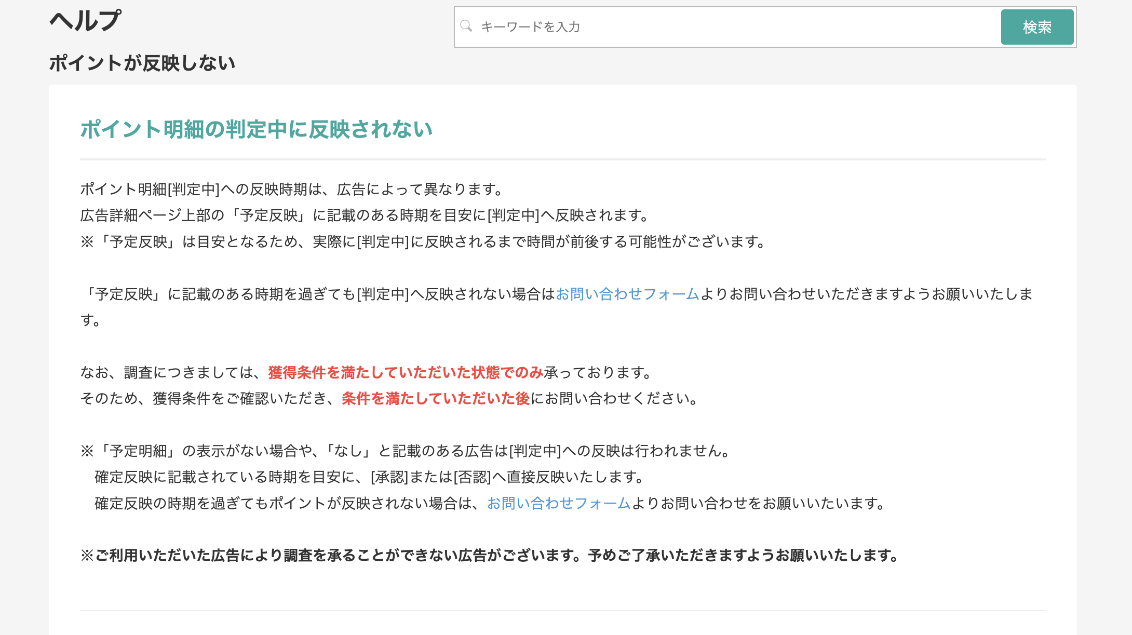This screenshot has width=1132, height=635.
Task: Open お問い合わせフォーム link in 予定反映 paragraph
Action: pyautogui.click(x=627, y=294)
